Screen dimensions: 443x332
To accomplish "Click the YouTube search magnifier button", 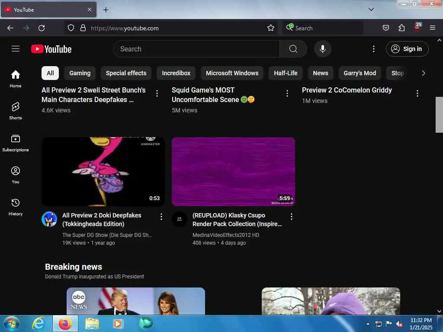I will 293,49.
